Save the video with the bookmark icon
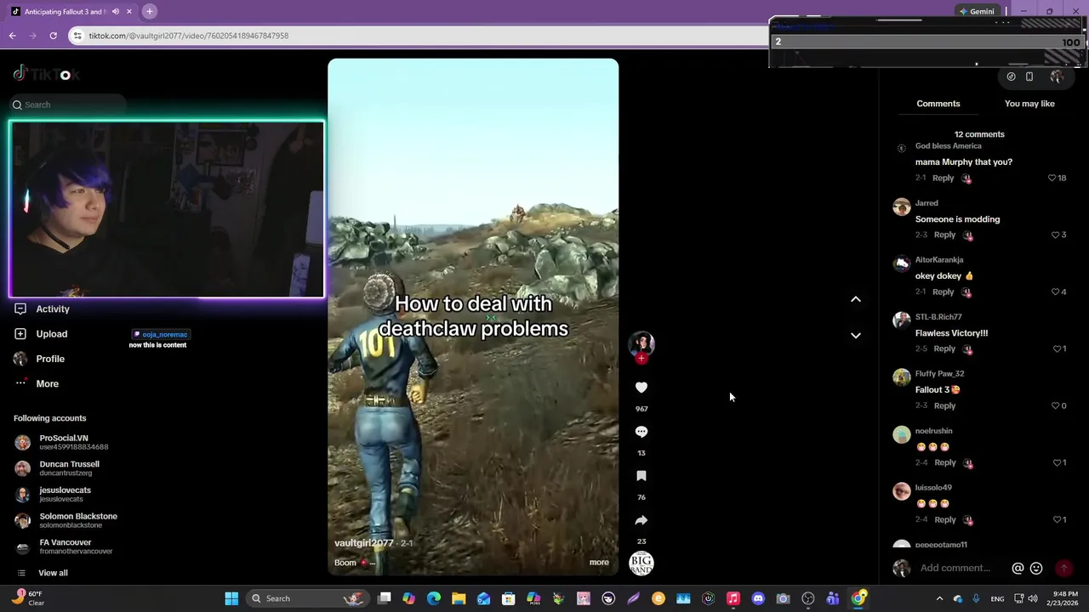 tap(641, 476)
